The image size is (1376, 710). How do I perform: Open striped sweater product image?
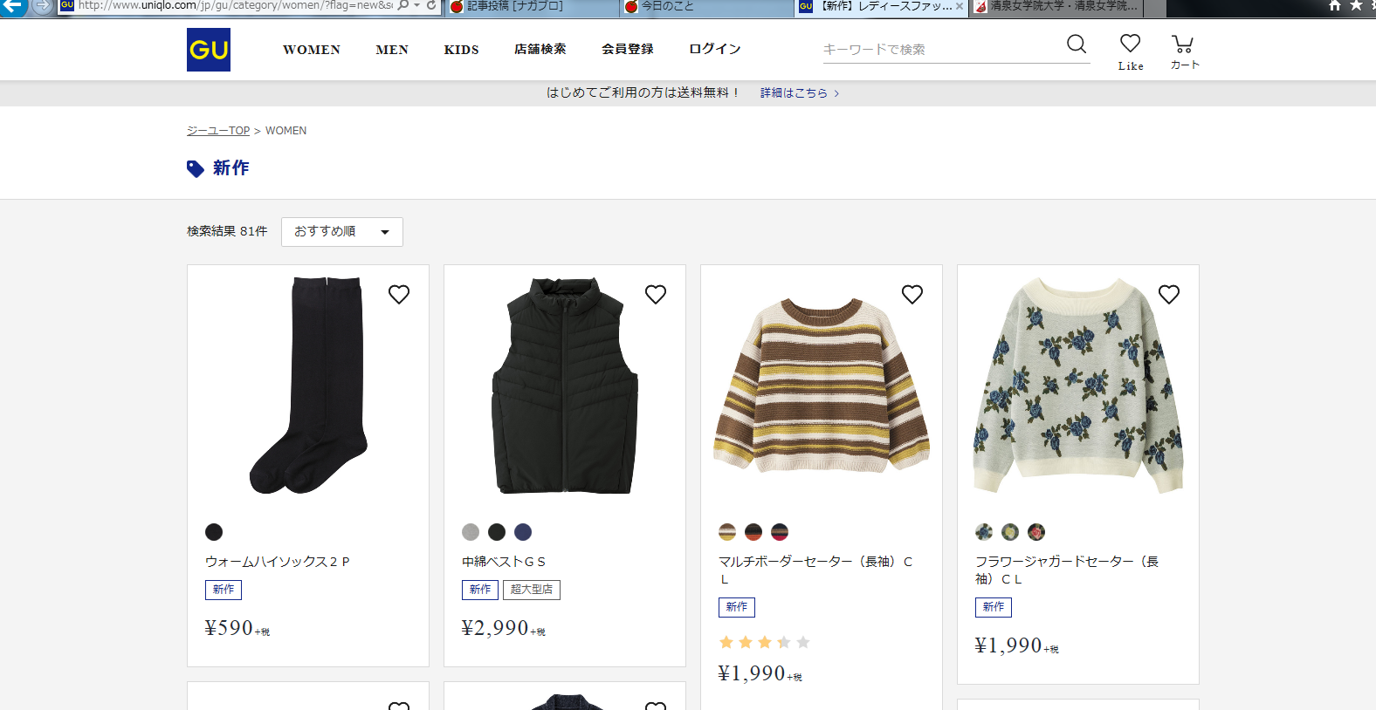[822, 386]
